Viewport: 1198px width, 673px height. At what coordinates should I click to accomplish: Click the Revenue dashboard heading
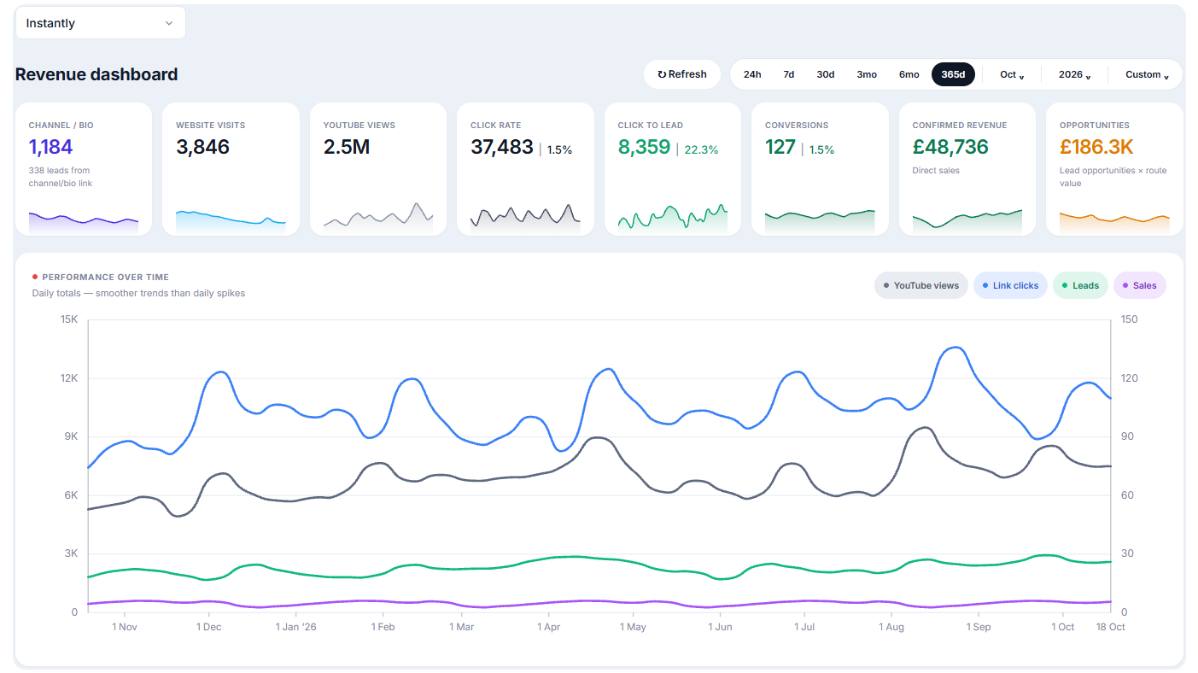pyautogui.click(x=96, y=74)
